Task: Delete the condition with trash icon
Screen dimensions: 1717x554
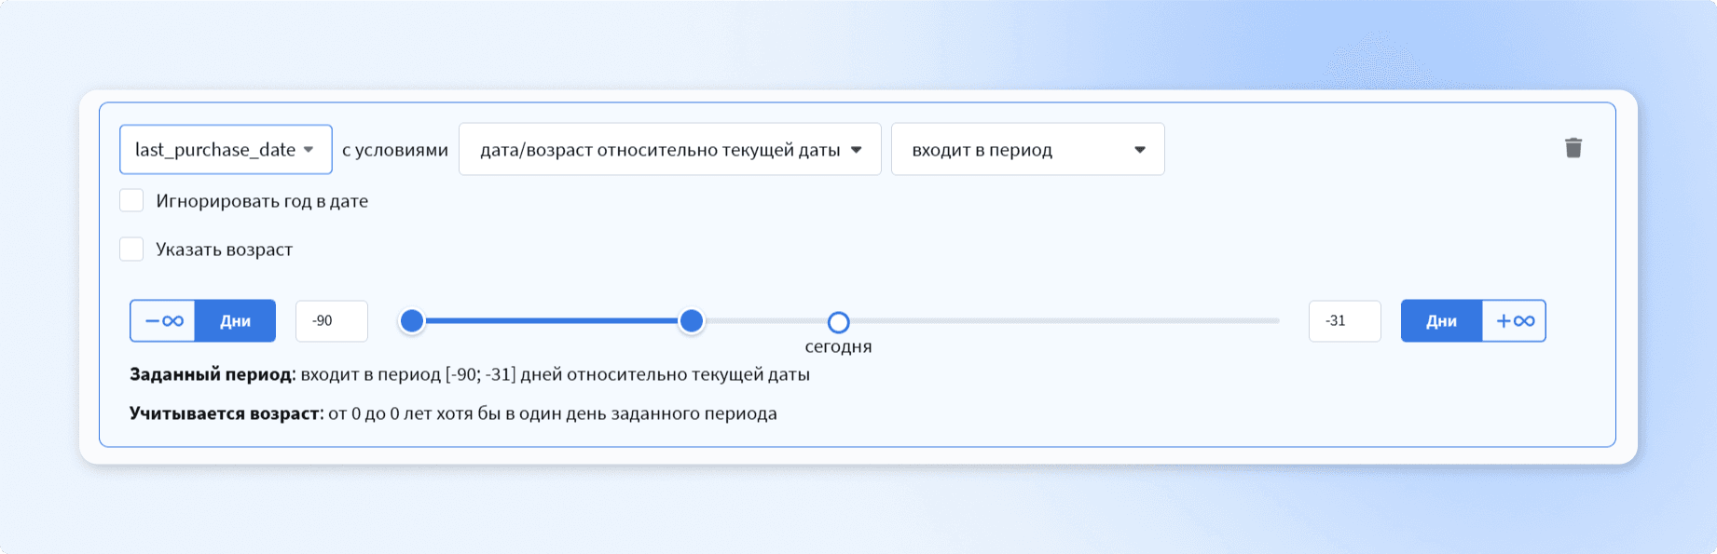Action: (1573, 148)
